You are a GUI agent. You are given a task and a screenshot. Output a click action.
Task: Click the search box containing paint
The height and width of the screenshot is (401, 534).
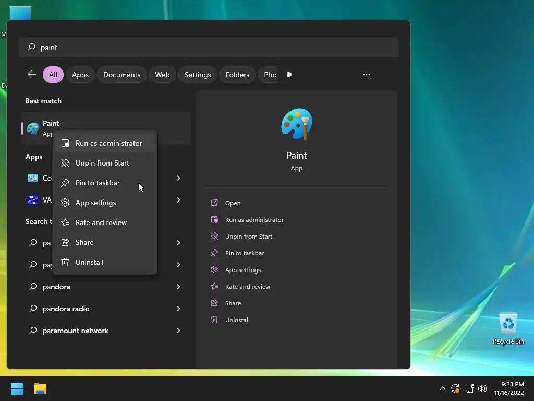point(209,47)
